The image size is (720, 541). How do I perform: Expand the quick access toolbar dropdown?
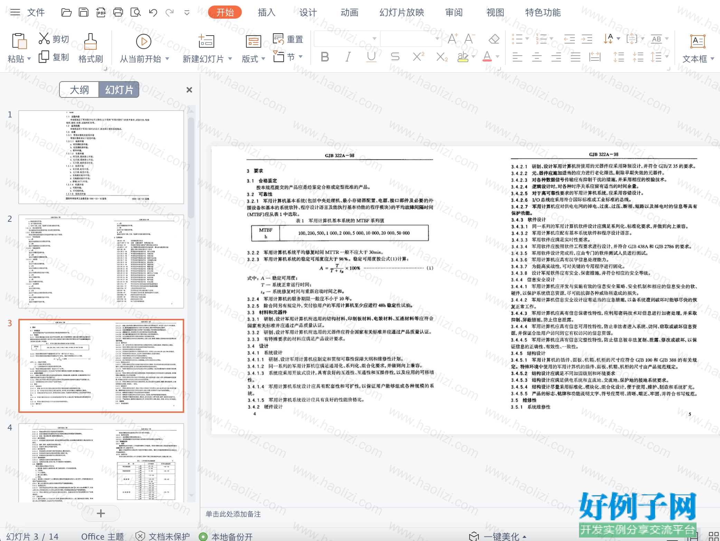tap(187, 13)
